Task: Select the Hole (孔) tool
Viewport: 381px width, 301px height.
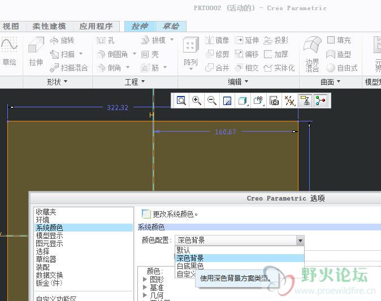Action: (105, 40)
